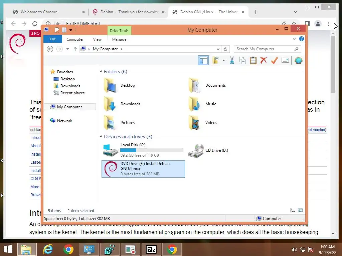
Task: Click the Local Disk C: usage bar
Action: pos(152,150)
